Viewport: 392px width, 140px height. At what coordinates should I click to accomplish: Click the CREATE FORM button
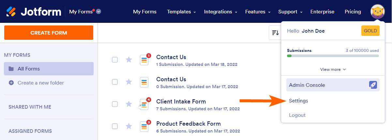(x=49, y=33)
